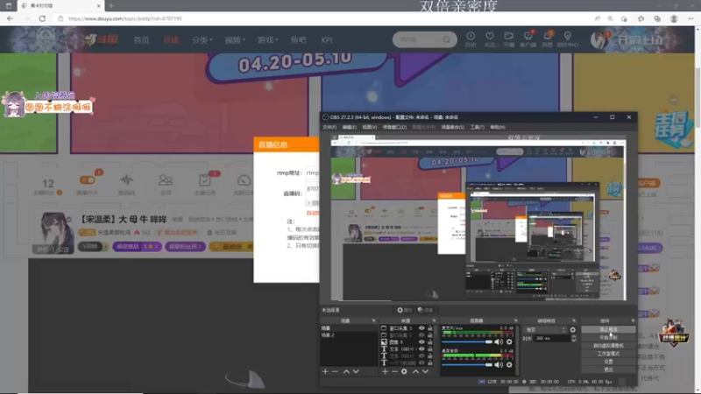The width and height of the screenshot is (701, 394).
Task: Toggle visibility eye for 图像 5 source
Action: (x=421, y=342)
